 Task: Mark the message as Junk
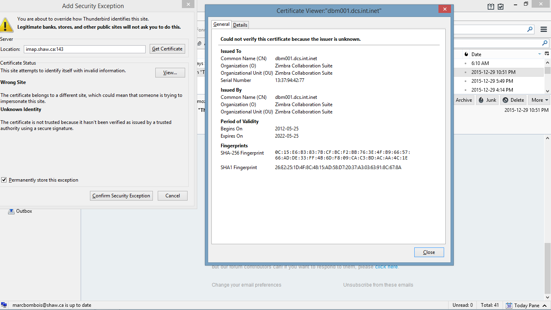(487, 100)
